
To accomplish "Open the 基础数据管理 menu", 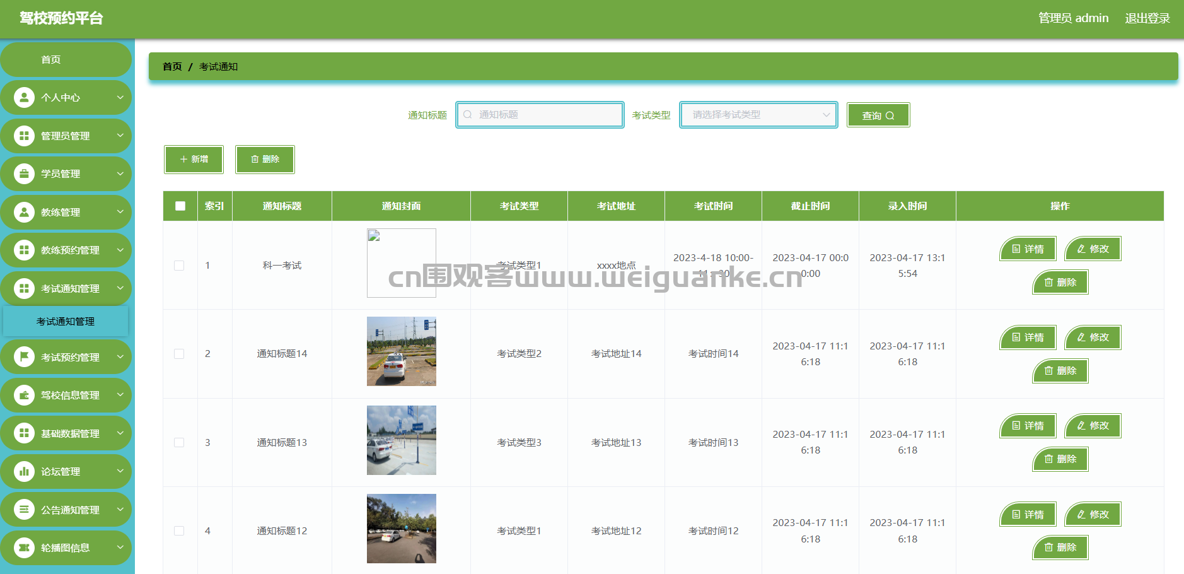I will (66, 433).
